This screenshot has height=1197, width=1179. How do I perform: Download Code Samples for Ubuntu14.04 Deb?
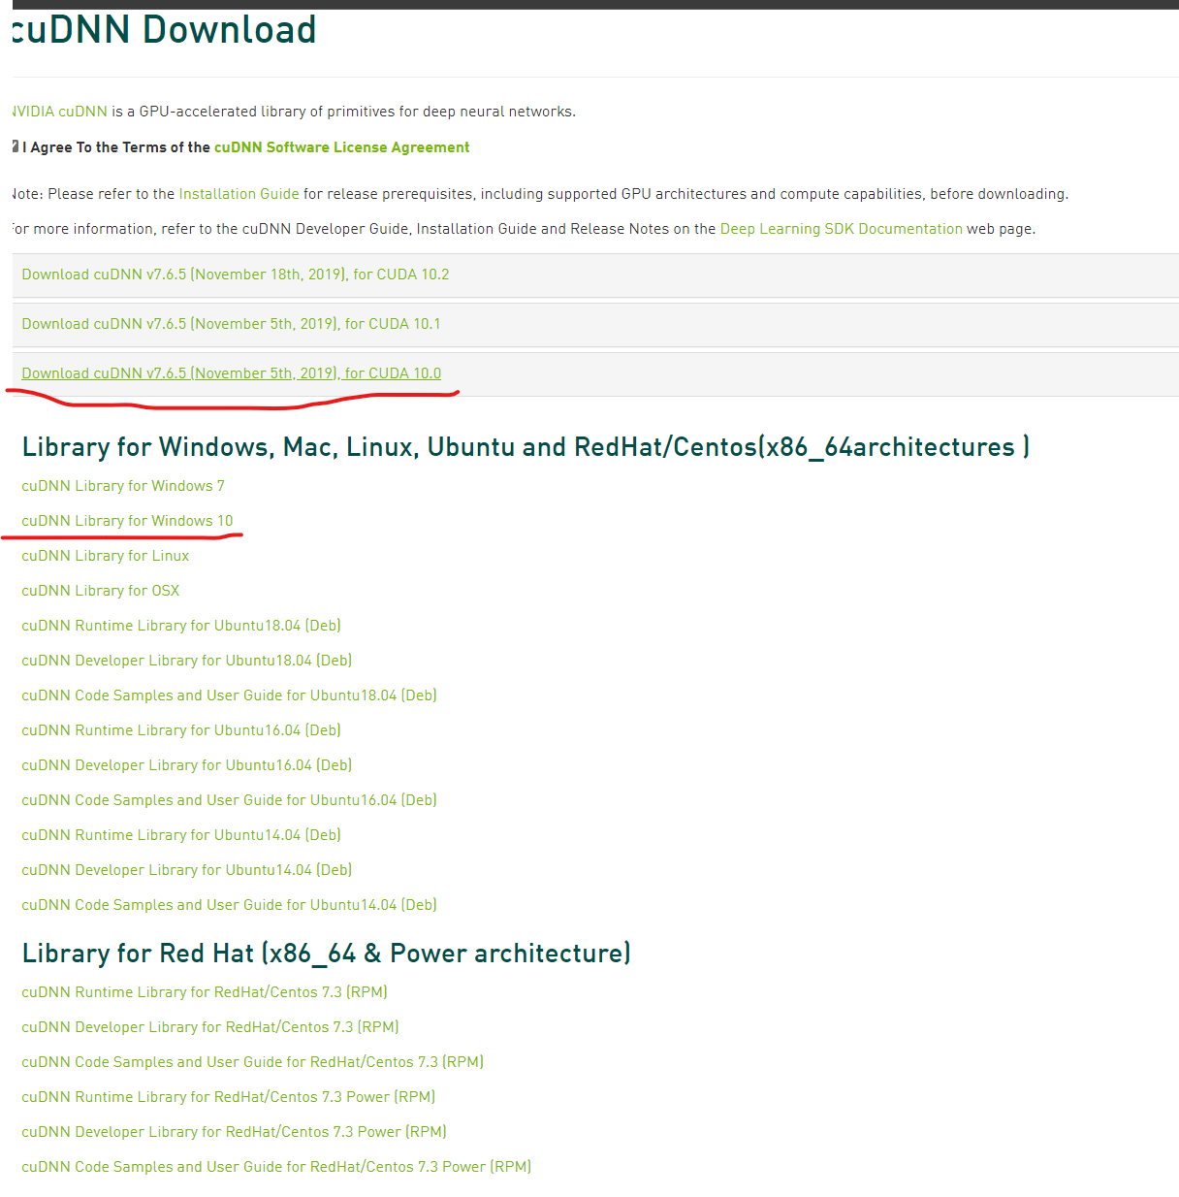pos(230,905)
